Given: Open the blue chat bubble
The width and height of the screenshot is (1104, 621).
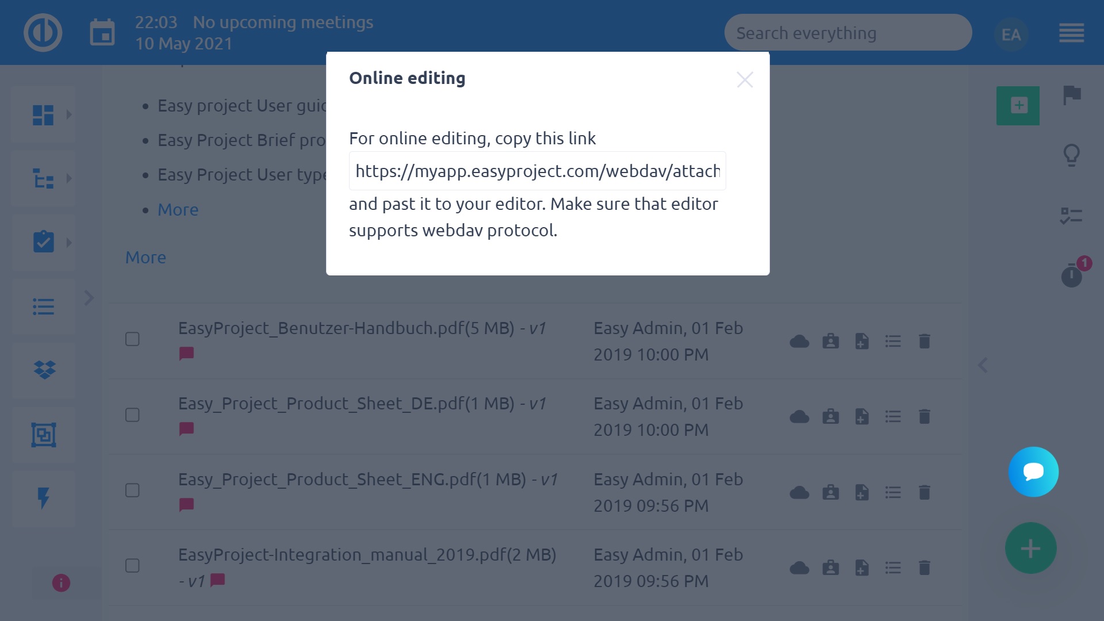Looking at the screenshot, I should [1033, 471].
